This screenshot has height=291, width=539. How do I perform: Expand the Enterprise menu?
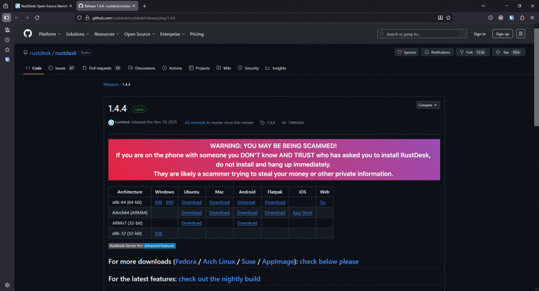click(172, 34)
